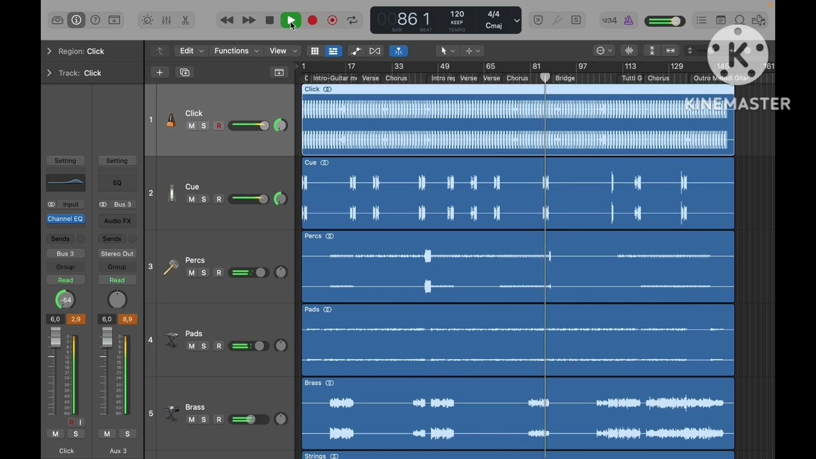The image size is (816, 459).
Task: Switch to grid view icon
Action: [x=315, y=51]
